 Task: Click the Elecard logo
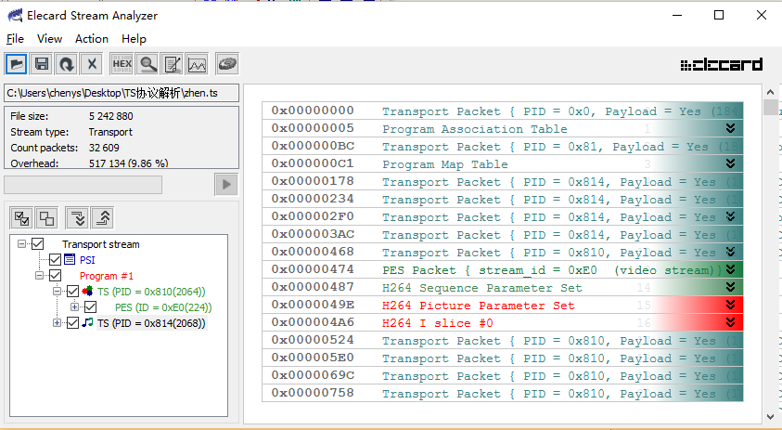point(721,64)
